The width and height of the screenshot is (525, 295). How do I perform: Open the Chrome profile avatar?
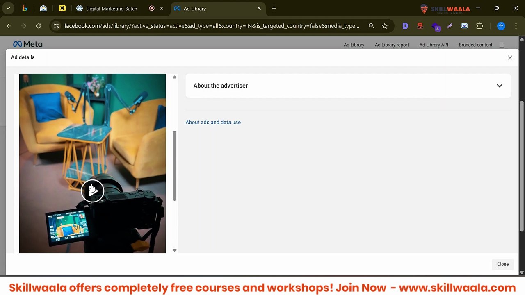coord(501,26)
